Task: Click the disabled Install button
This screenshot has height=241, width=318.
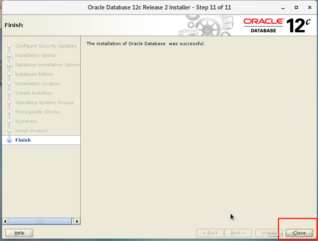Action: (x=268, y=233)
